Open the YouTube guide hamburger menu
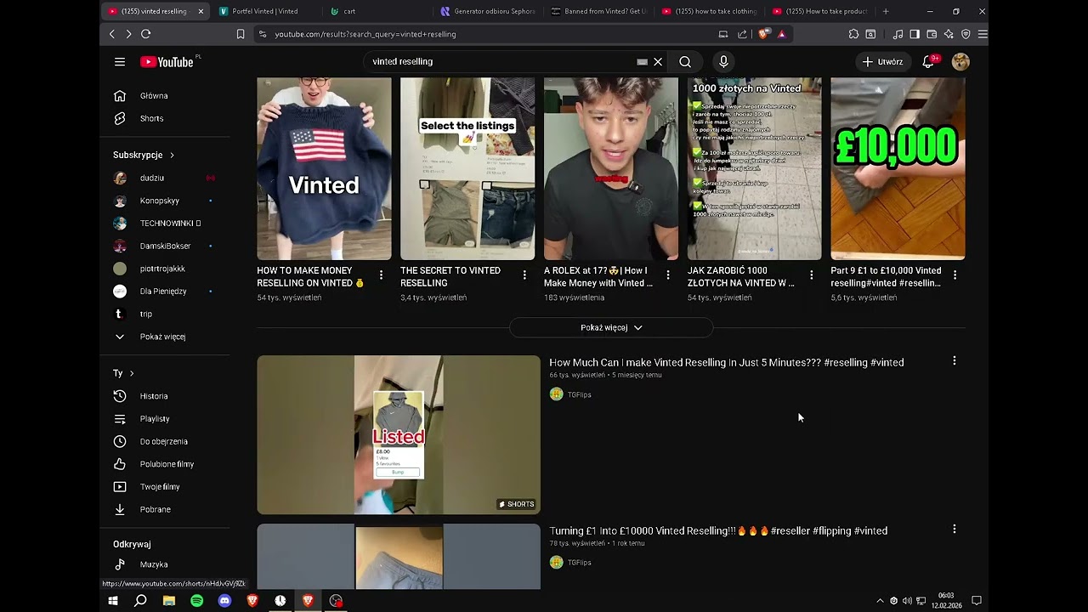The image size is (1088, 612). [120, 62]
